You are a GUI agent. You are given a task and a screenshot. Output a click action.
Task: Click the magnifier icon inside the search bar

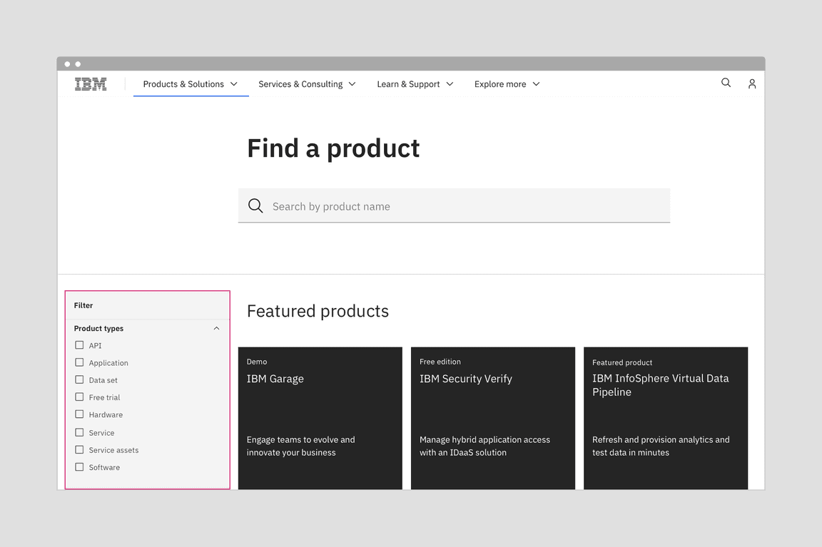(x=255, y=205)
